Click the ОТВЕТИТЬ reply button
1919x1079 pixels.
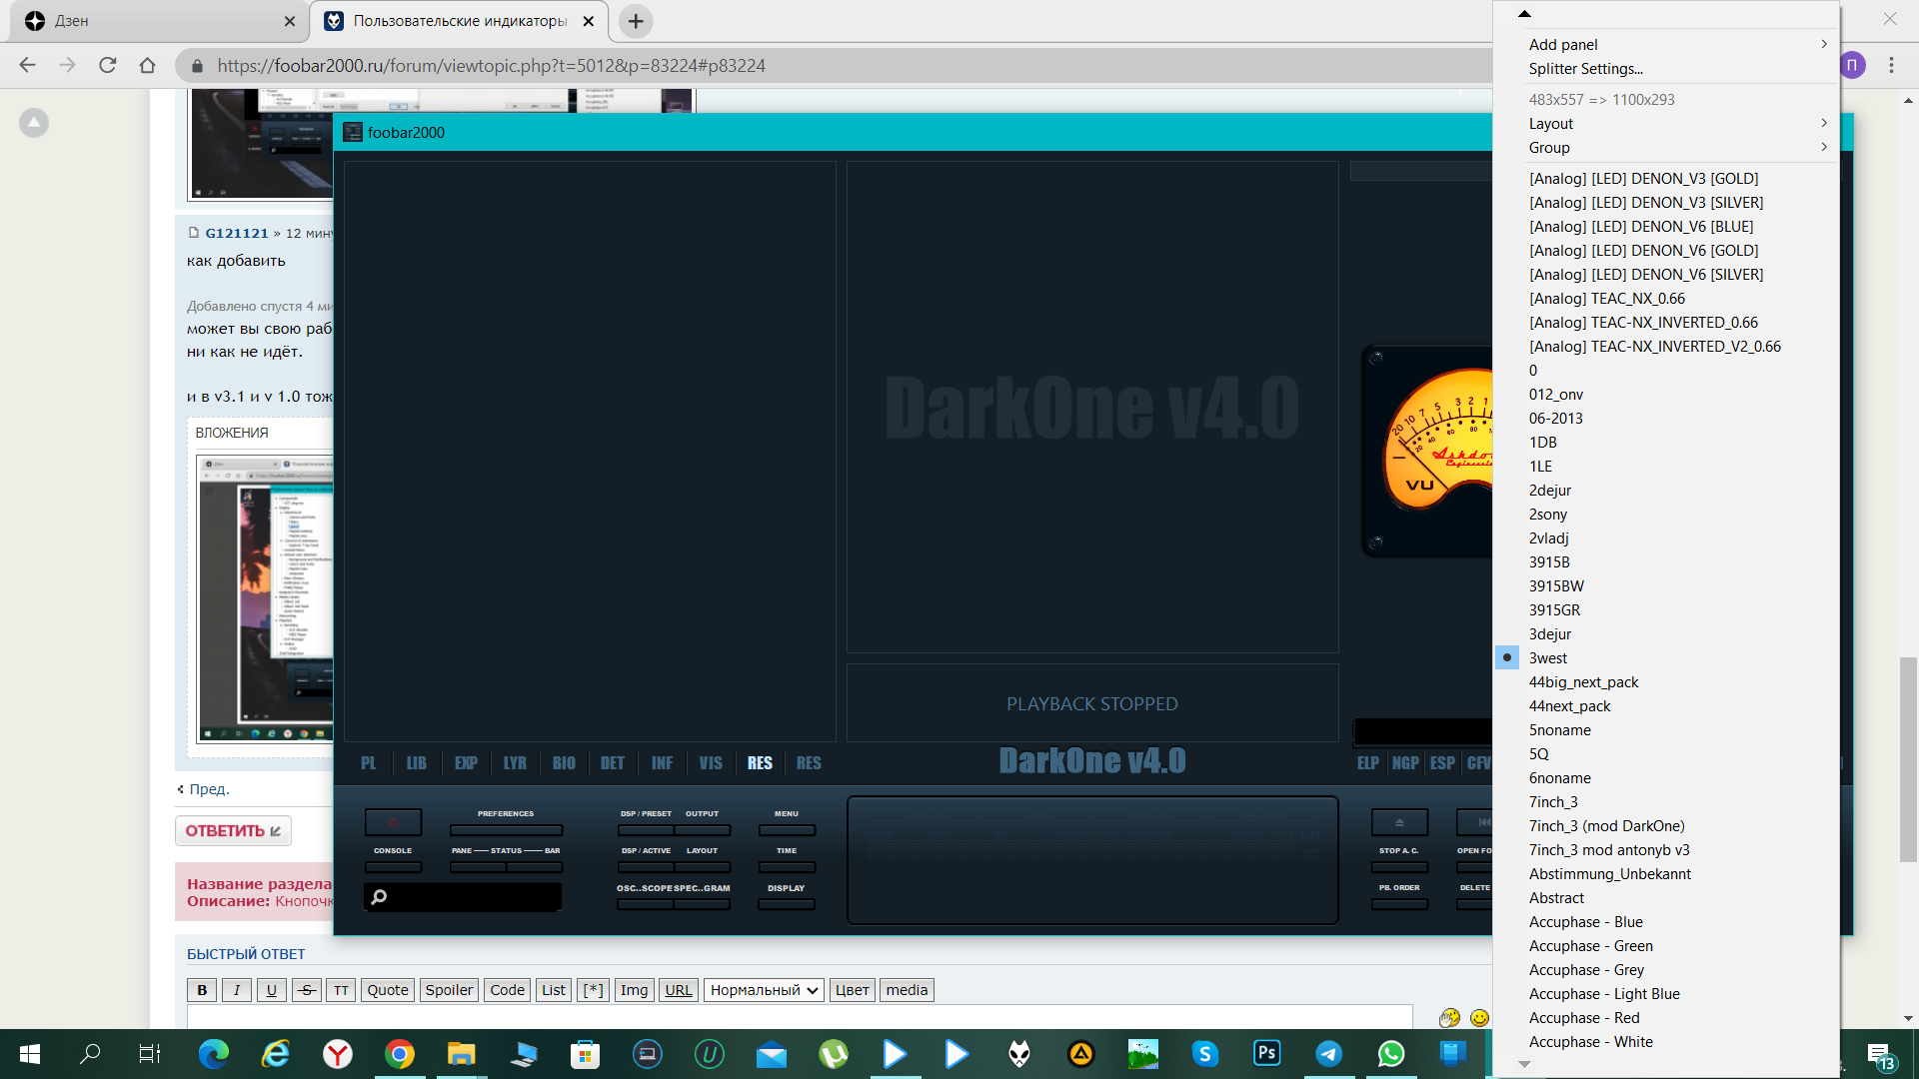(x=233, y=831)
